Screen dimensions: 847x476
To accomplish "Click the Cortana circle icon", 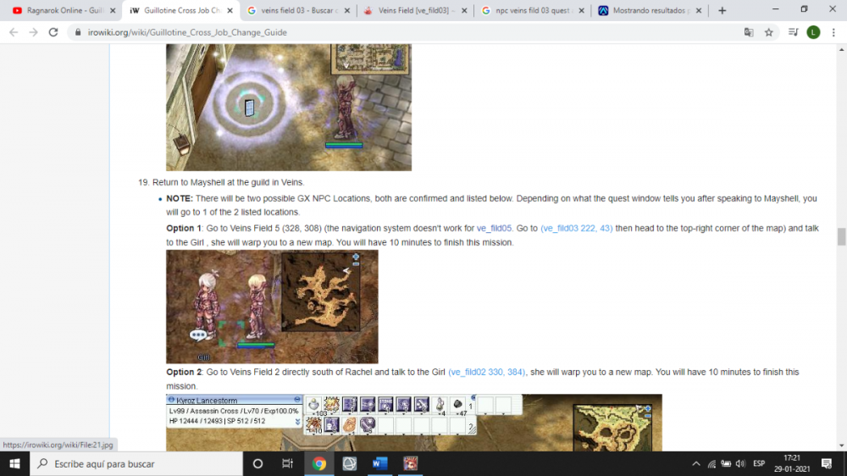I will click(258, 463).
